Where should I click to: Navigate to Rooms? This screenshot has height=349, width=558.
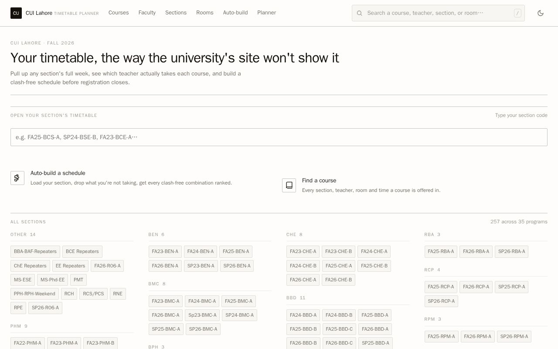point(205,13)
